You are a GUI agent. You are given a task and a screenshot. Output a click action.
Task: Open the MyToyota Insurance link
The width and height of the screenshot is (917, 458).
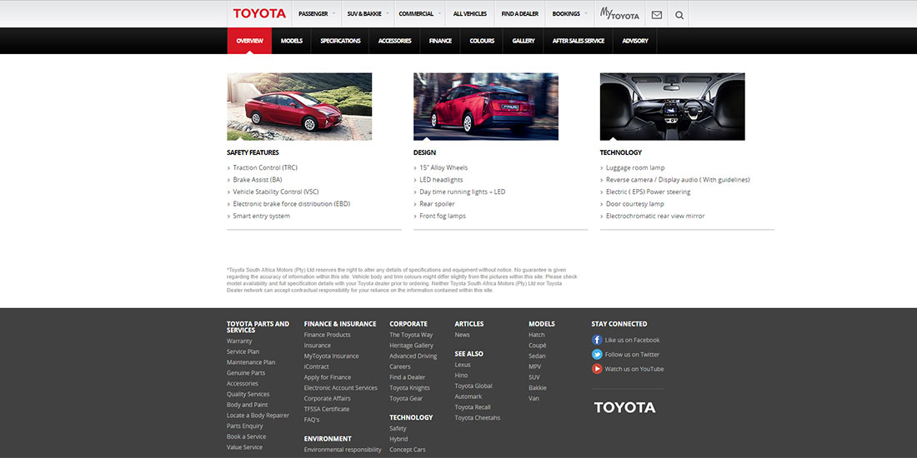coord(331,356)
